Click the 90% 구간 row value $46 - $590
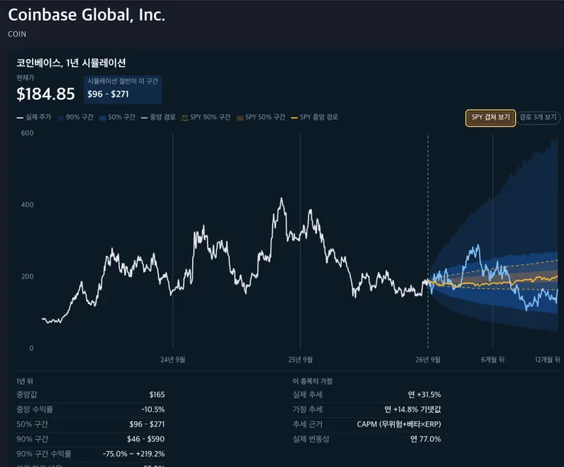The width and height of the screenshot is (564, 467). (146, 439)
